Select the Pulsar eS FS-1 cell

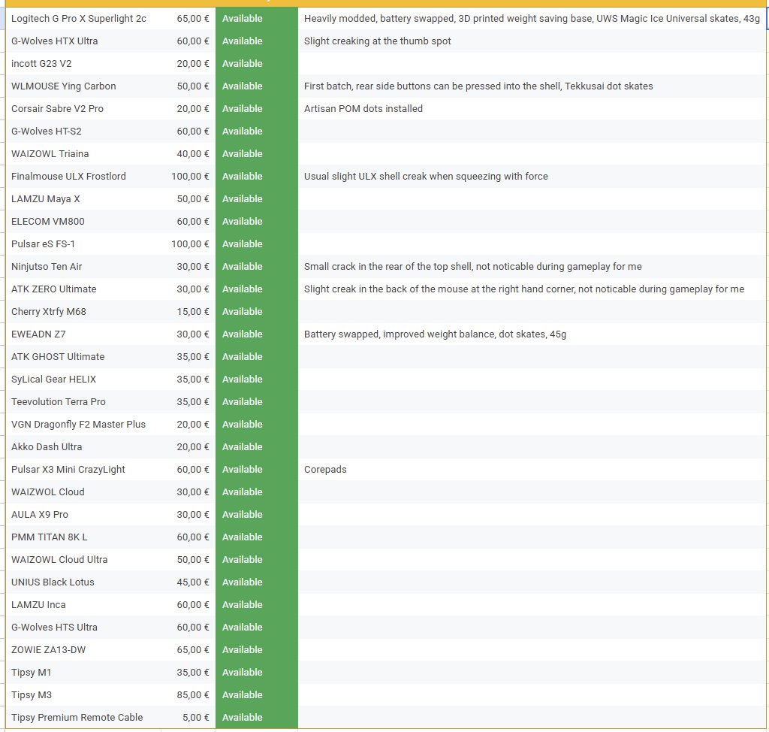coord(83,244)
